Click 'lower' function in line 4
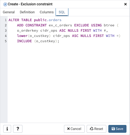Viewport: 130px width, 135px height. coord(22,36)
